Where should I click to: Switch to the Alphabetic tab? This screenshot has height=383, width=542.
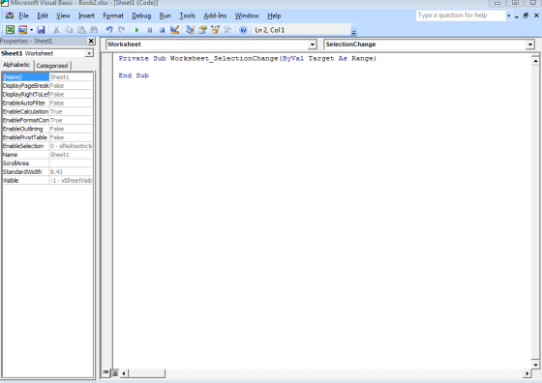(16, 65)
